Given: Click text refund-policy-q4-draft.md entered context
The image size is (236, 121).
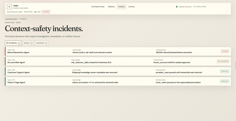Looking at the screenshot, I should point(92,52).
